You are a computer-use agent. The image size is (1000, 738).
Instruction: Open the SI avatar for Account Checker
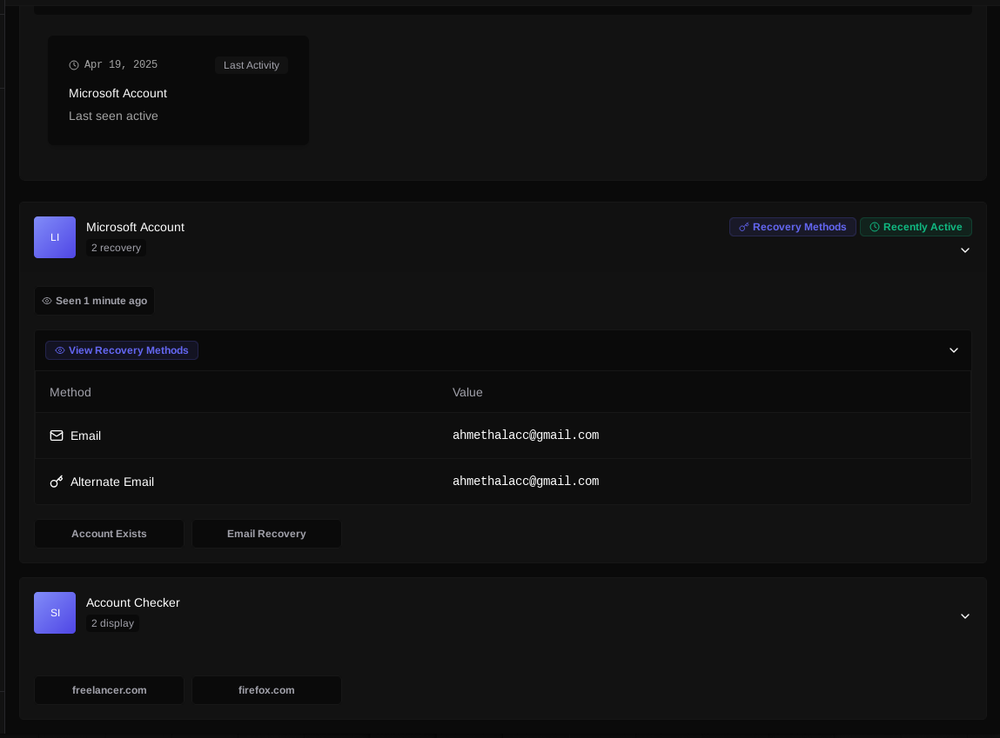55,613
